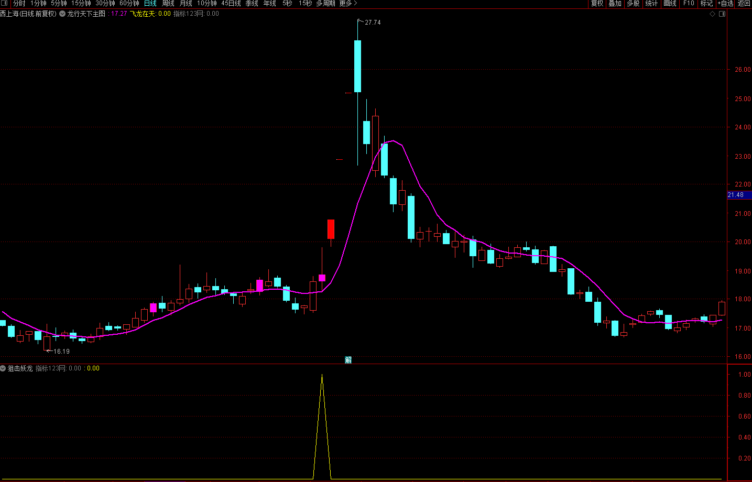Image resolution: width=752 pixels, height=482 pixels.
Task: Select the 60分钟 period tab
Action: 129,4
